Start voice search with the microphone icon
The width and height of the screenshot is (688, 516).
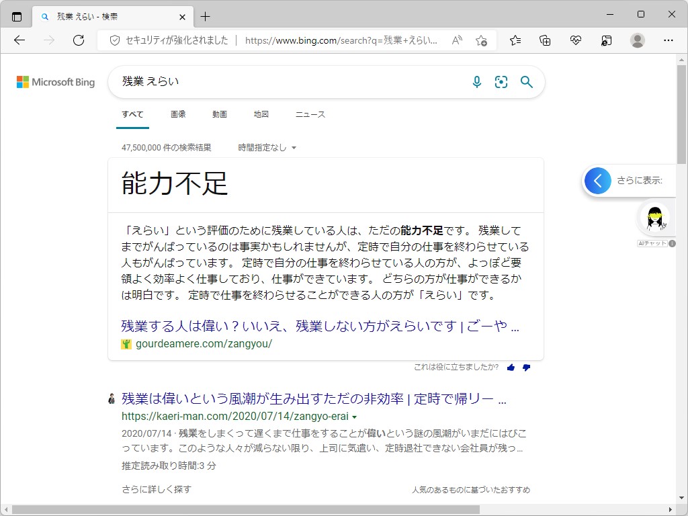pyautogui.click(x=477, y=82)
